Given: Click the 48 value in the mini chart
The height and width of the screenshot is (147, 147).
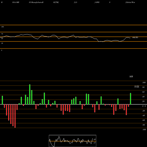Looking at the screenshot, I should [95, 139].
